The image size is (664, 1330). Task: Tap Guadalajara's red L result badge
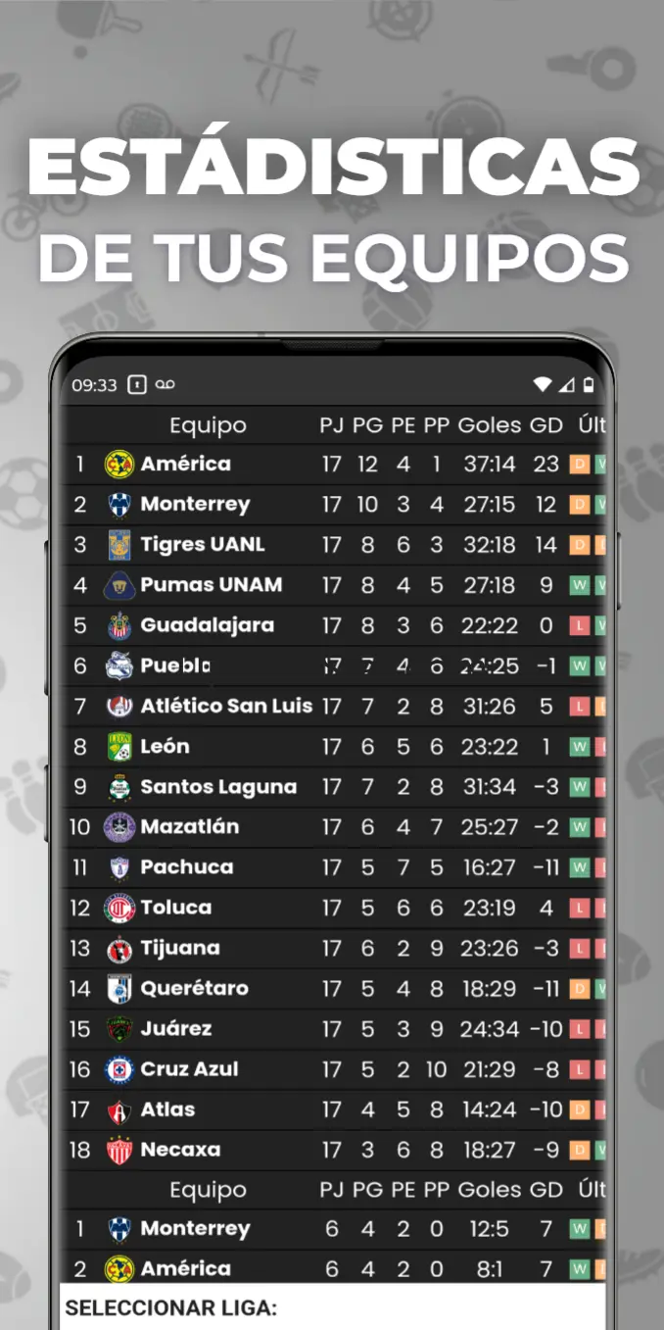click(x=580, y=625)
